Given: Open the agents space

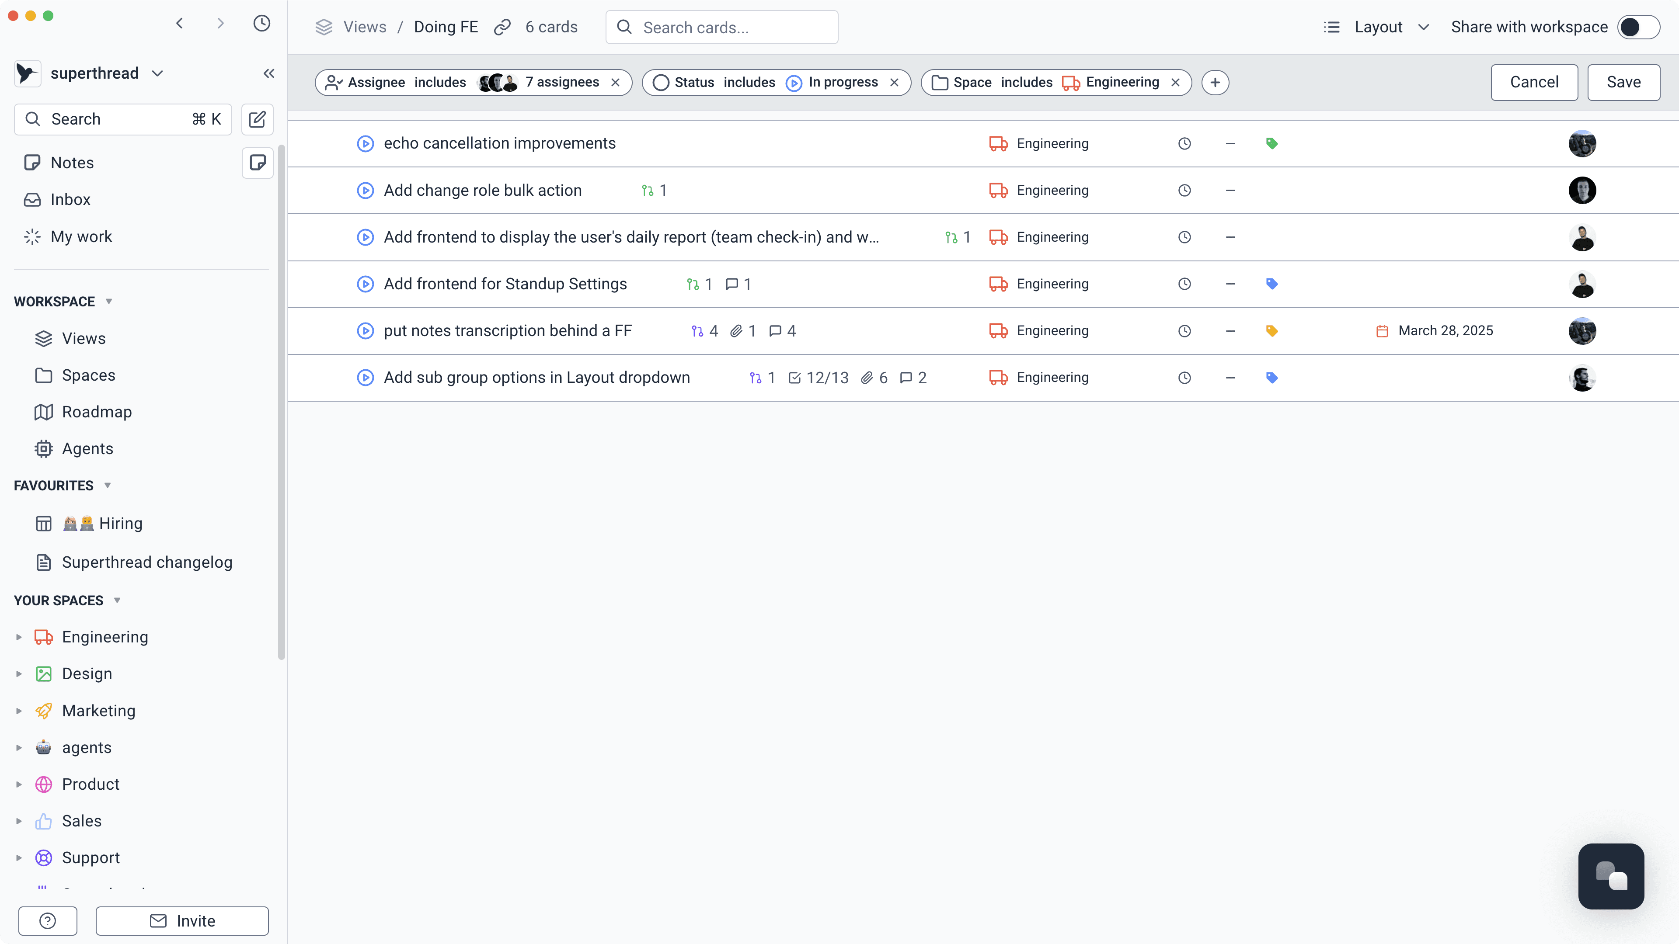Looking at the screenshot, I should [x=86, y=748].
